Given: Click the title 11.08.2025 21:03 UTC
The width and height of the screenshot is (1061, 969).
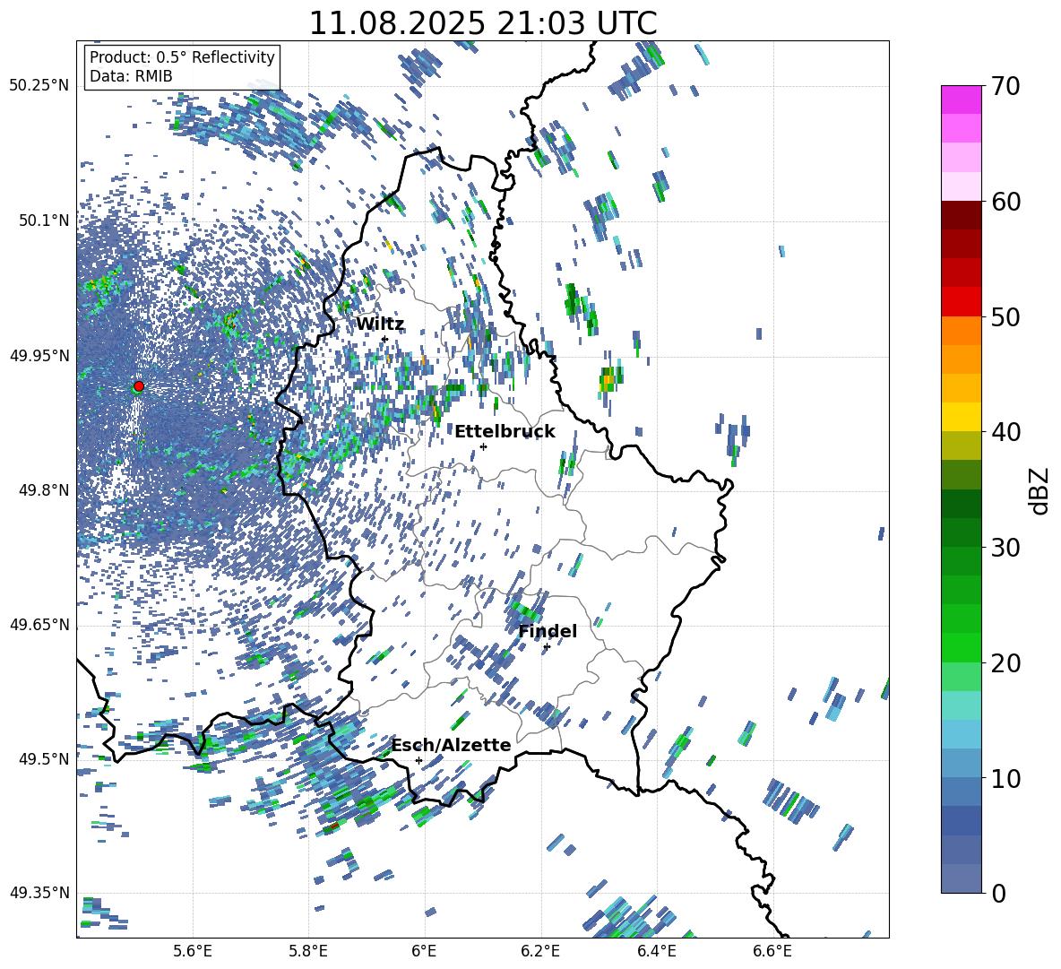Looking at the screenshot, I should point(483,23).
